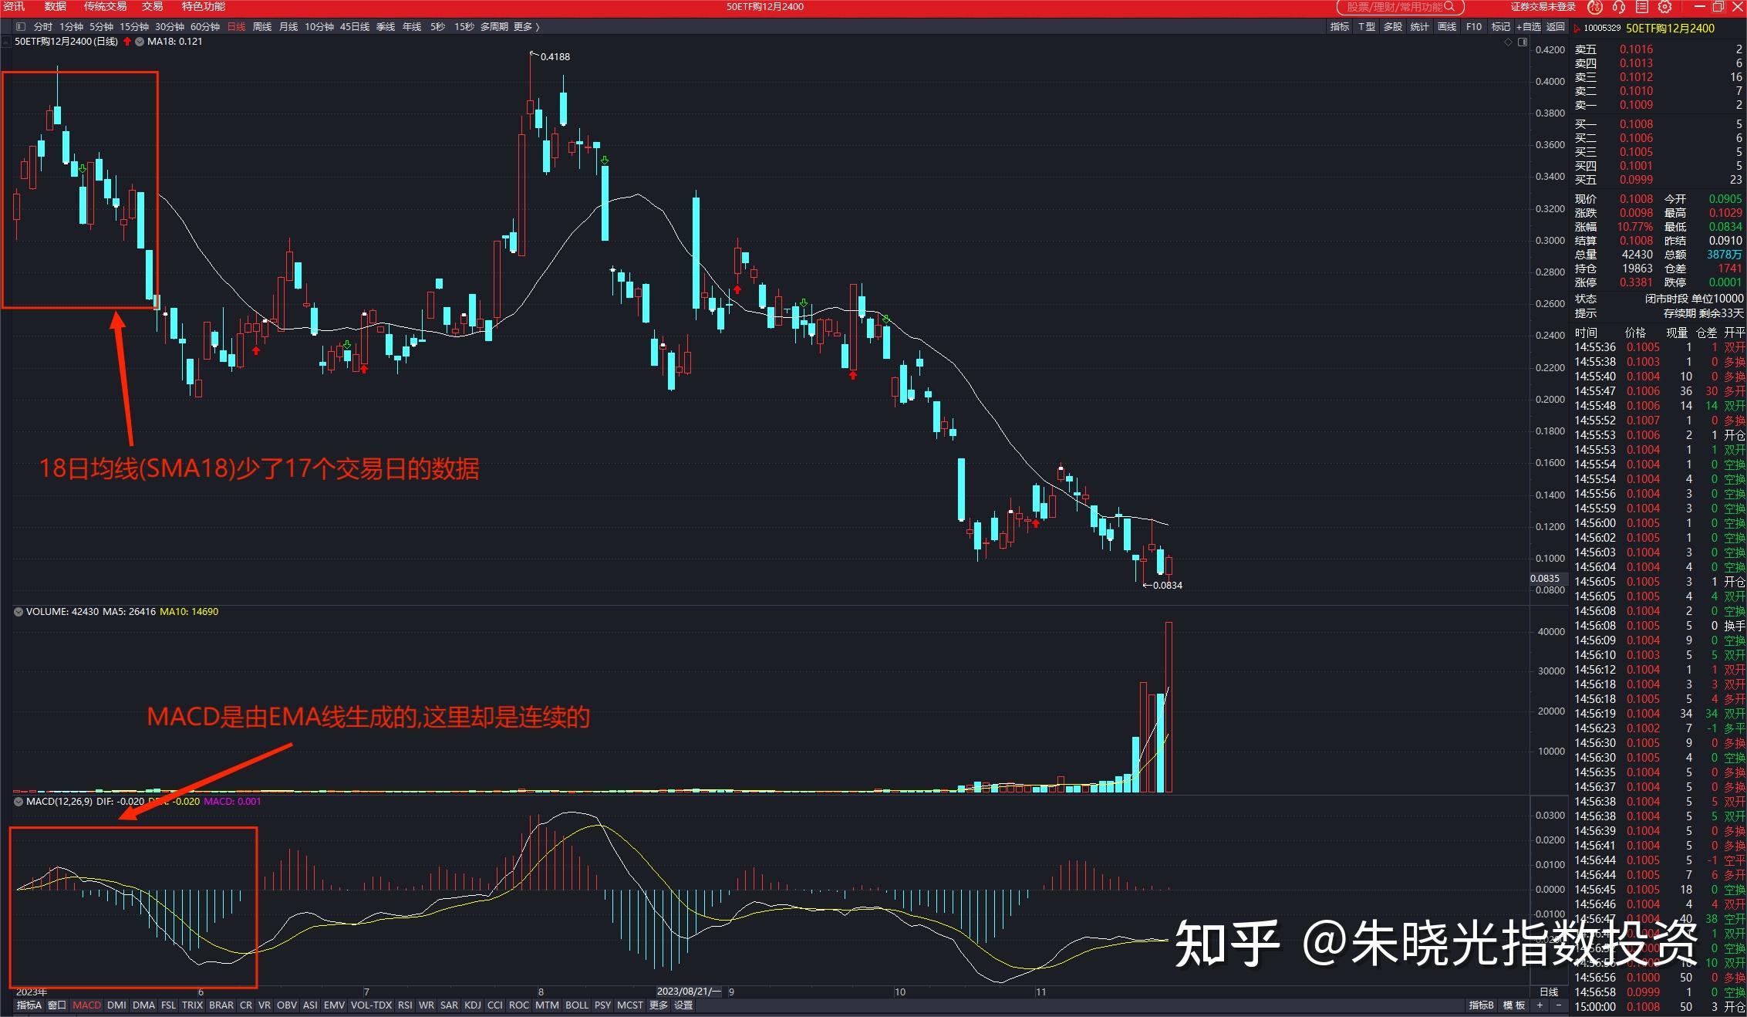Screen dimensions: 1747x1017
Task: Click the circular 信 icon in the title bar
Action: pyautogui.click(x=1594, y=7)
